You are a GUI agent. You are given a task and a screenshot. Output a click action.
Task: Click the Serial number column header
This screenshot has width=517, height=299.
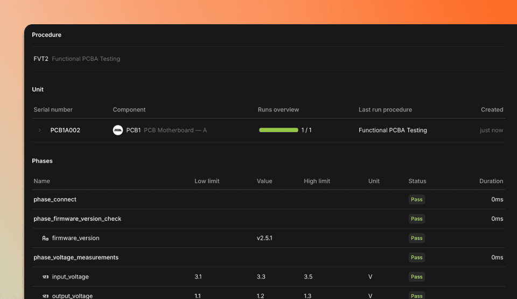[x=53, y=109]
